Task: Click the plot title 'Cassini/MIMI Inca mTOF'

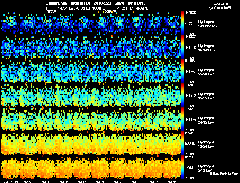Action: click(x=68, y=3)
